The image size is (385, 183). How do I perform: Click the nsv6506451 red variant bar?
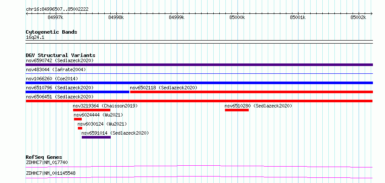pyautogui.click(x=199, y=101)
